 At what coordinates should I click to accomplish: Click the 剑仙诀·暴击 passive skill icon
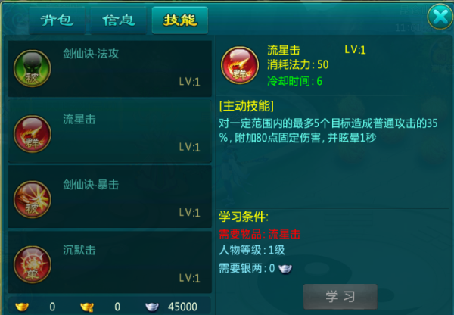[x=32, y=199]
